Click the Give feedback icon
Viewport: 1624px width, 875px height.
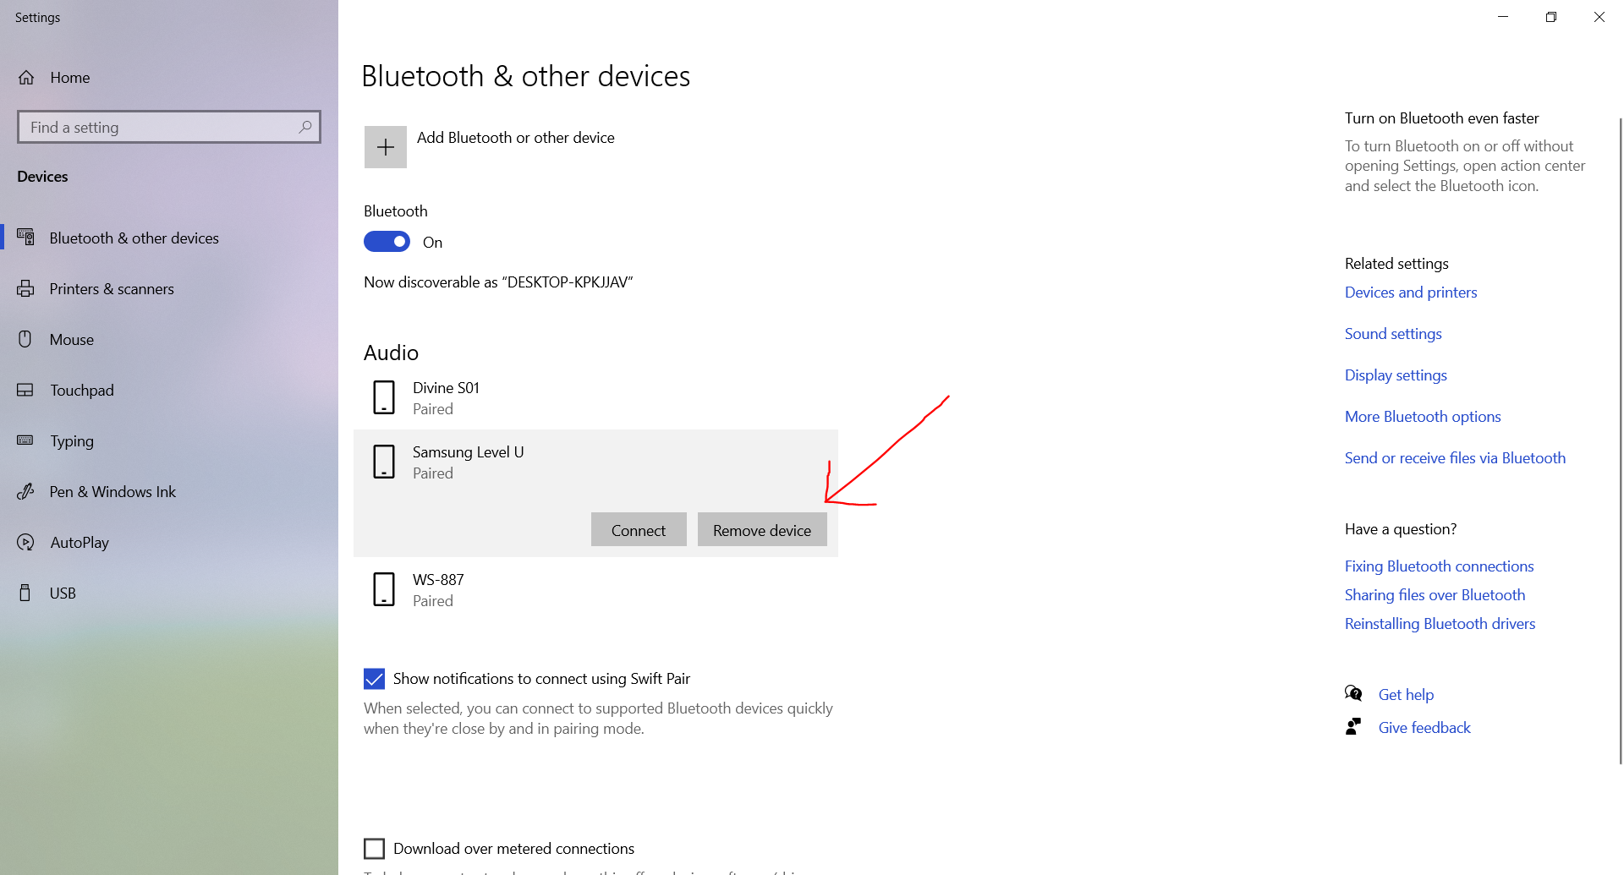coord(1352,726)
